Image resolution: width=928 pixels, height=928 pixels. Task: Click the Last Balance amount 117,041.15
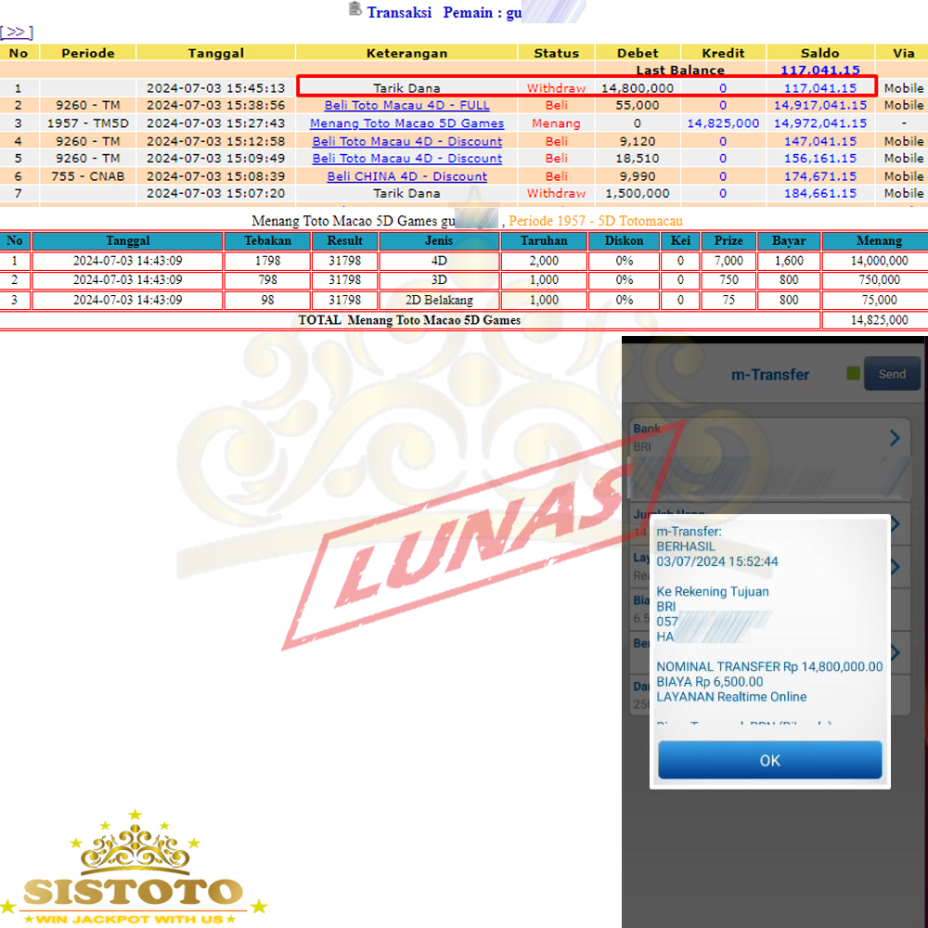tap(819, 71)
